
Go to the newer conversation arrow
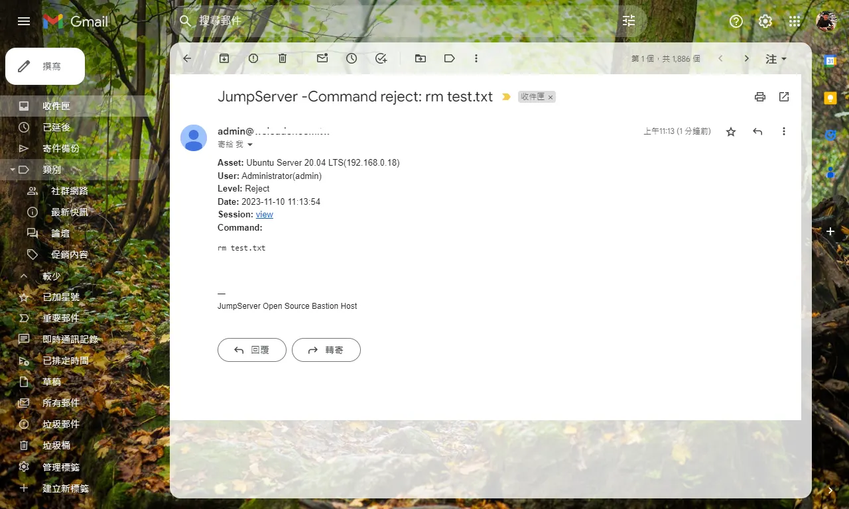click(x=720, y=58)
